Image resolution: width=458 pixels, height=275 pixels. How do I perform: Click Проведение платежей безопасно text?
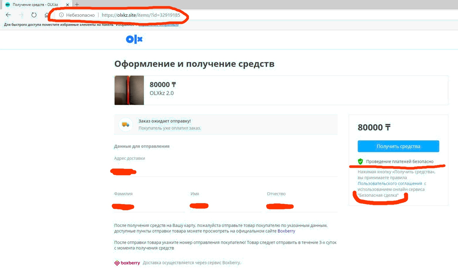[x=400, y=162]
